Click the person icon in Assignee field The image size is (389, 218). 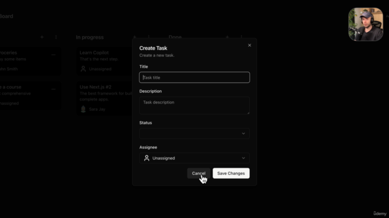pyautogui.click(x=146, y=158)
